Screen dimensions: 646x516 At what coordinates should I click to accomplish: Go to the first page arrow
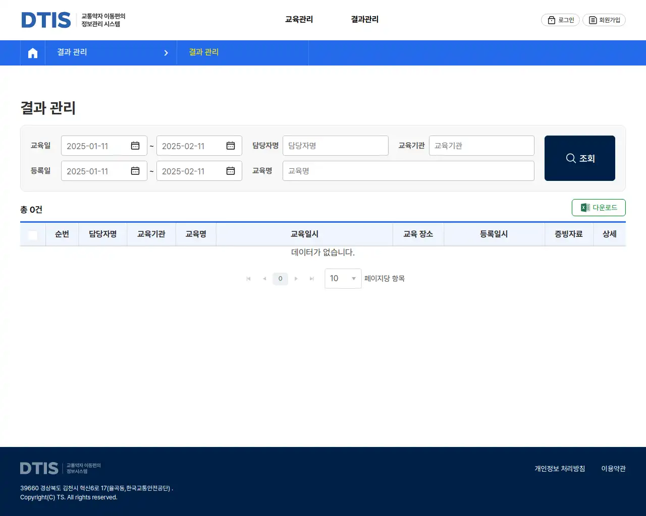pyautogui.click(x=248, y=279)
